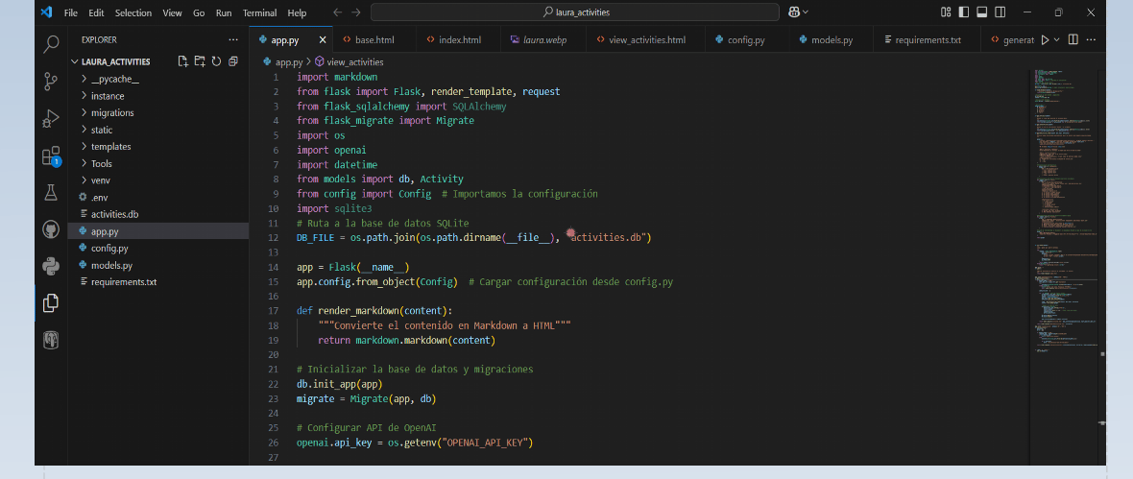Place cursor on line 14 Flask(__name__)
Viewport: 1133px width, 479px height.
point(370,267)
